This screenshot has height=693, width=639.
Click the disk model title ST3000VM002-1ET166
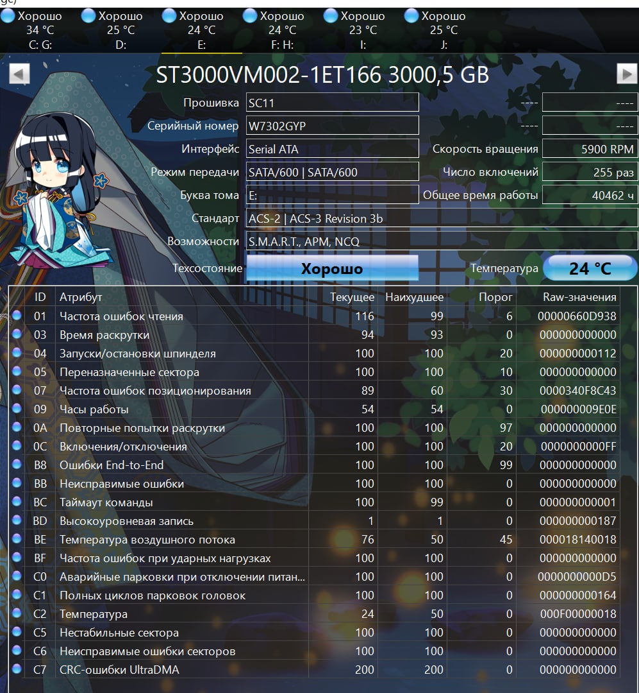pyautogui.click(x=269, y=74)
